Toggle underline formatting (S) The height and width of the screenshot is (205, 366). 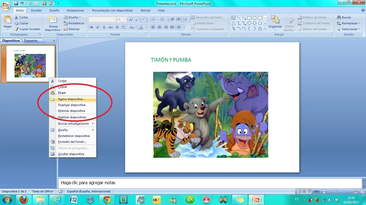pos(104,27)
